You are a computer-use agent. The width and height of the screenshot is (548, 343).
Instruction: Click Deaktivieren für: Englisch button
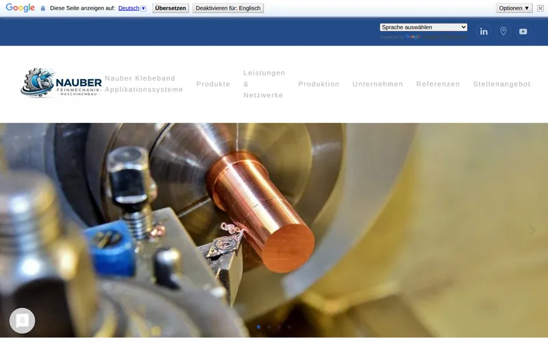[x=228, y=8]
